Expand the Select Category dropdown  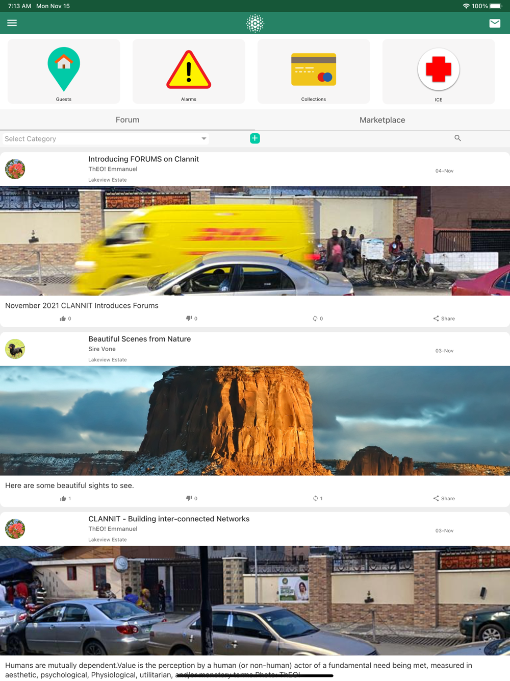pos(105,139)
